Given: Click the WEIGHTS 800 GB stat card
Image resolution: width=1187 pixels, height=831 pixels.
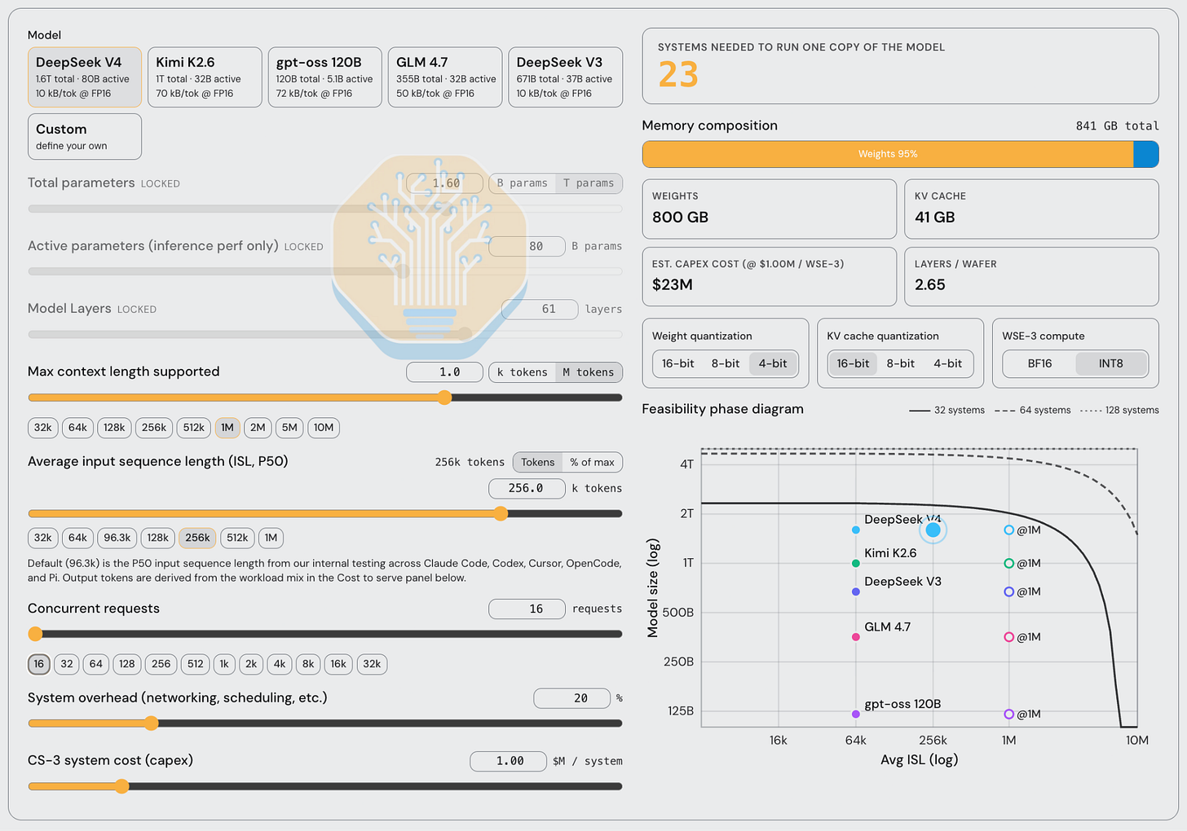Looking at the screenshot, I should pyautogui.click(x=770, y=209).
